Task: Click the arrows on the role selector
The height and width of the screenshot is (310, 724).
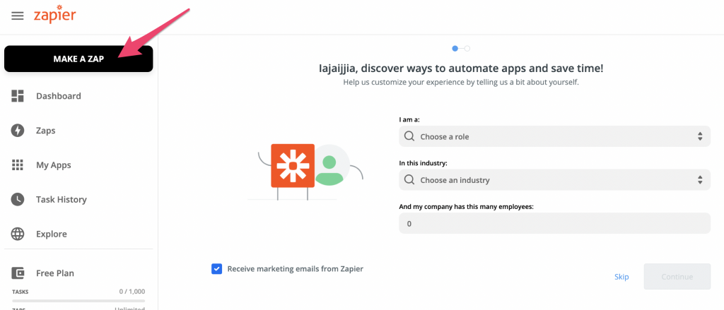Action: [699, 136]
